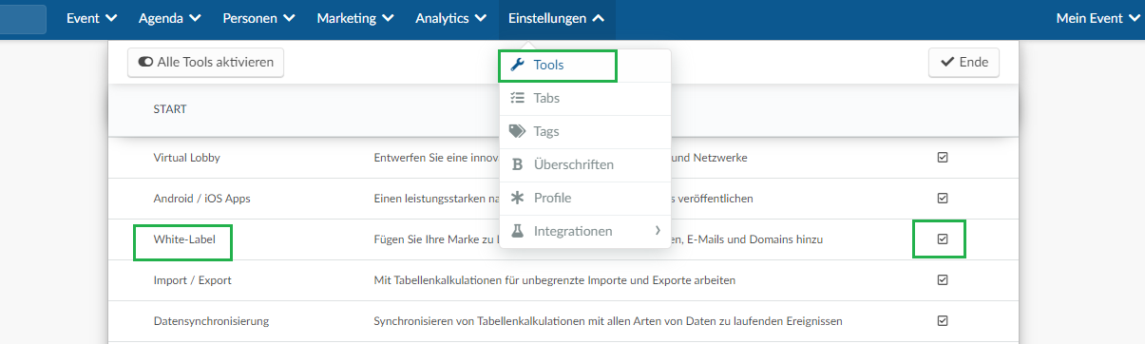This screenshot has width=1145, height=344.
Task: Click the Virtual Lobby row label
Action: point(186,158)
